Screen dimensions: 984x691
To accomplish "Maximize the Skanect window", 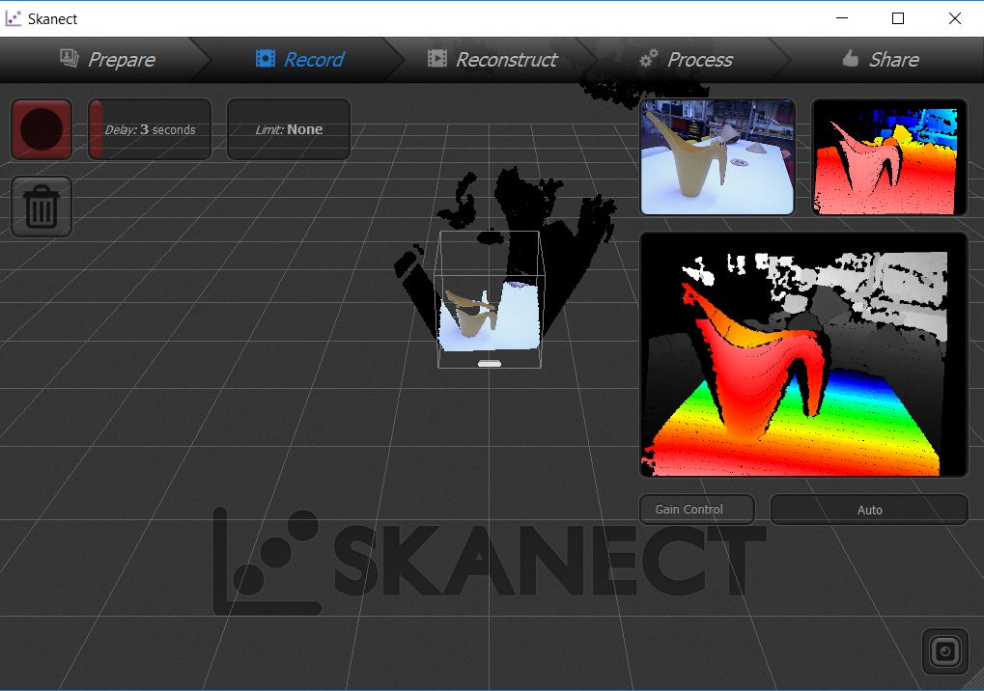I will 898,18.
